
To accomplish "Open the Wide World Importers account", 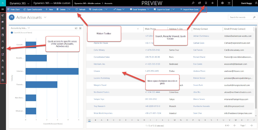I will pos(103,113).
